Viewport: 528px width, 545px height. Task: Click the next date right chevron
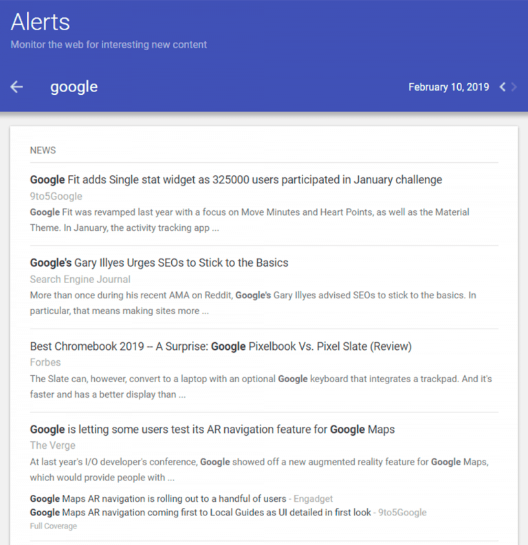coord(514,87)
